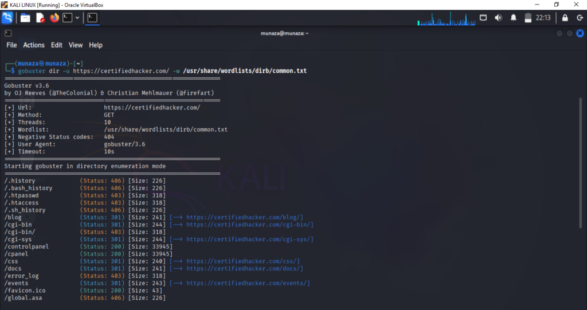
Task: Click the /.htpasswd result entry
Action: (21, 195)
